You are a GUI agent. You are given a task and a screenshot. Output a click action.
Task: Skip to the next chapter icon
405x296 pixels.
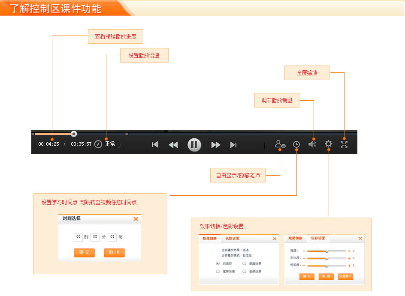click(x=233, y=145)
